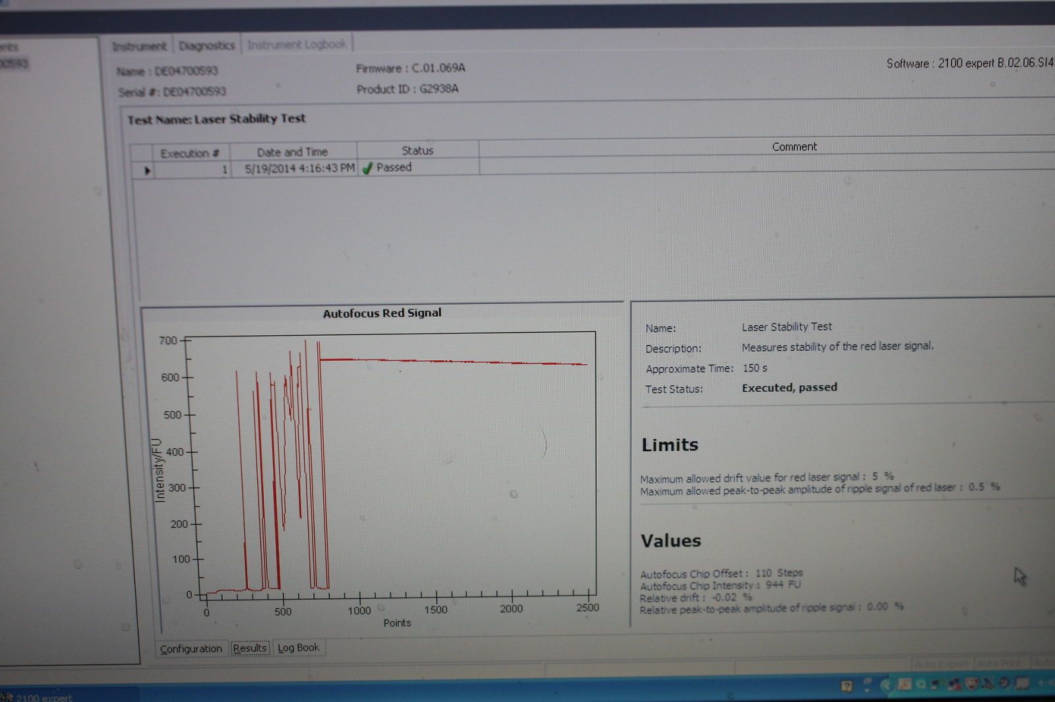Click the Software 2100 expert version text
The image size is (1055, 702).
[969, 63]
